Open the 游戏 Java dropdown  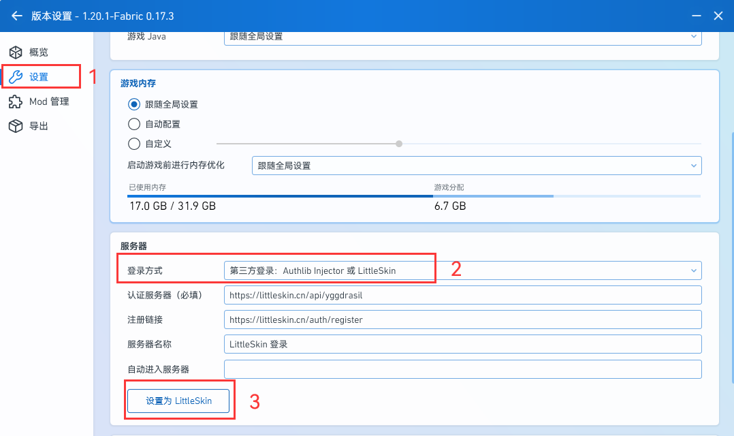[462, 36]
